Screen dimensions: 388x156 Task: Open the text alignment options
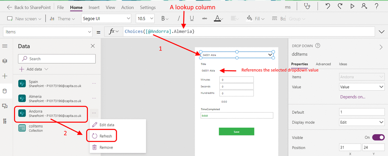(x=234, y=19)
